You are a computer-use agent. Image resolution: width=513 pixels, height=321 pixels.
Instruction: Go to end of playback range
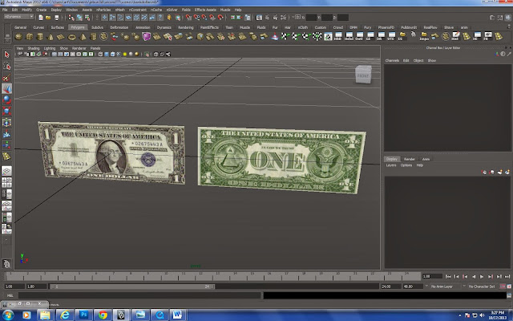507,277
